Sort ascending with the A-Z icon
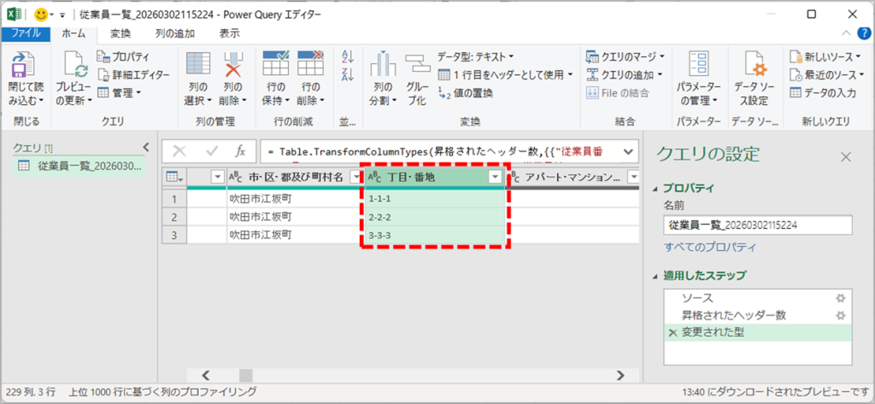Image resolution: width=875 pixels, height=404 pixels. (x=348, y=56)
